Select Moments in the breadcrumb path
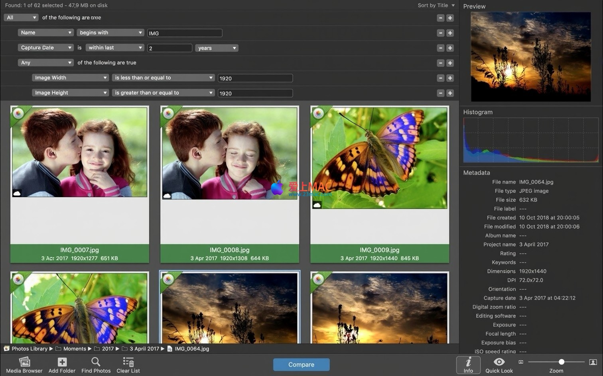 (74, 349)
